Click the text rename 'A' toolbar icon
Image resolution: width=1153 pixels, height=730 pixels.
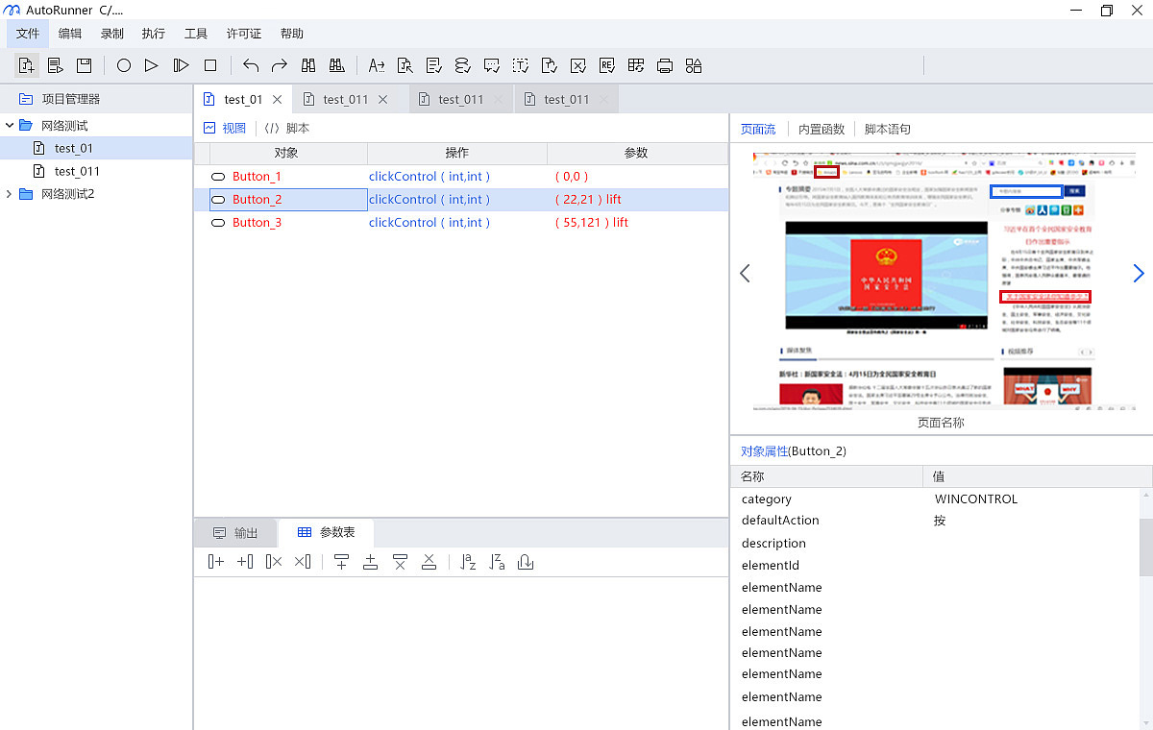(377, 65)
